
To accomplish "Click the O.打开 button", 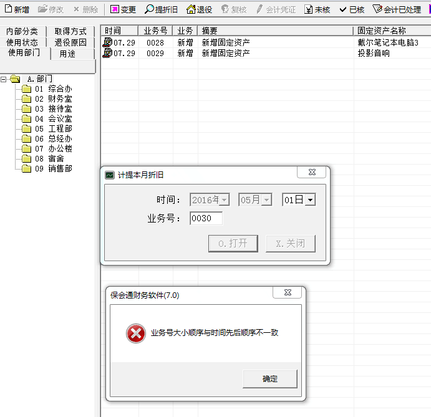I will click(233, 243).
